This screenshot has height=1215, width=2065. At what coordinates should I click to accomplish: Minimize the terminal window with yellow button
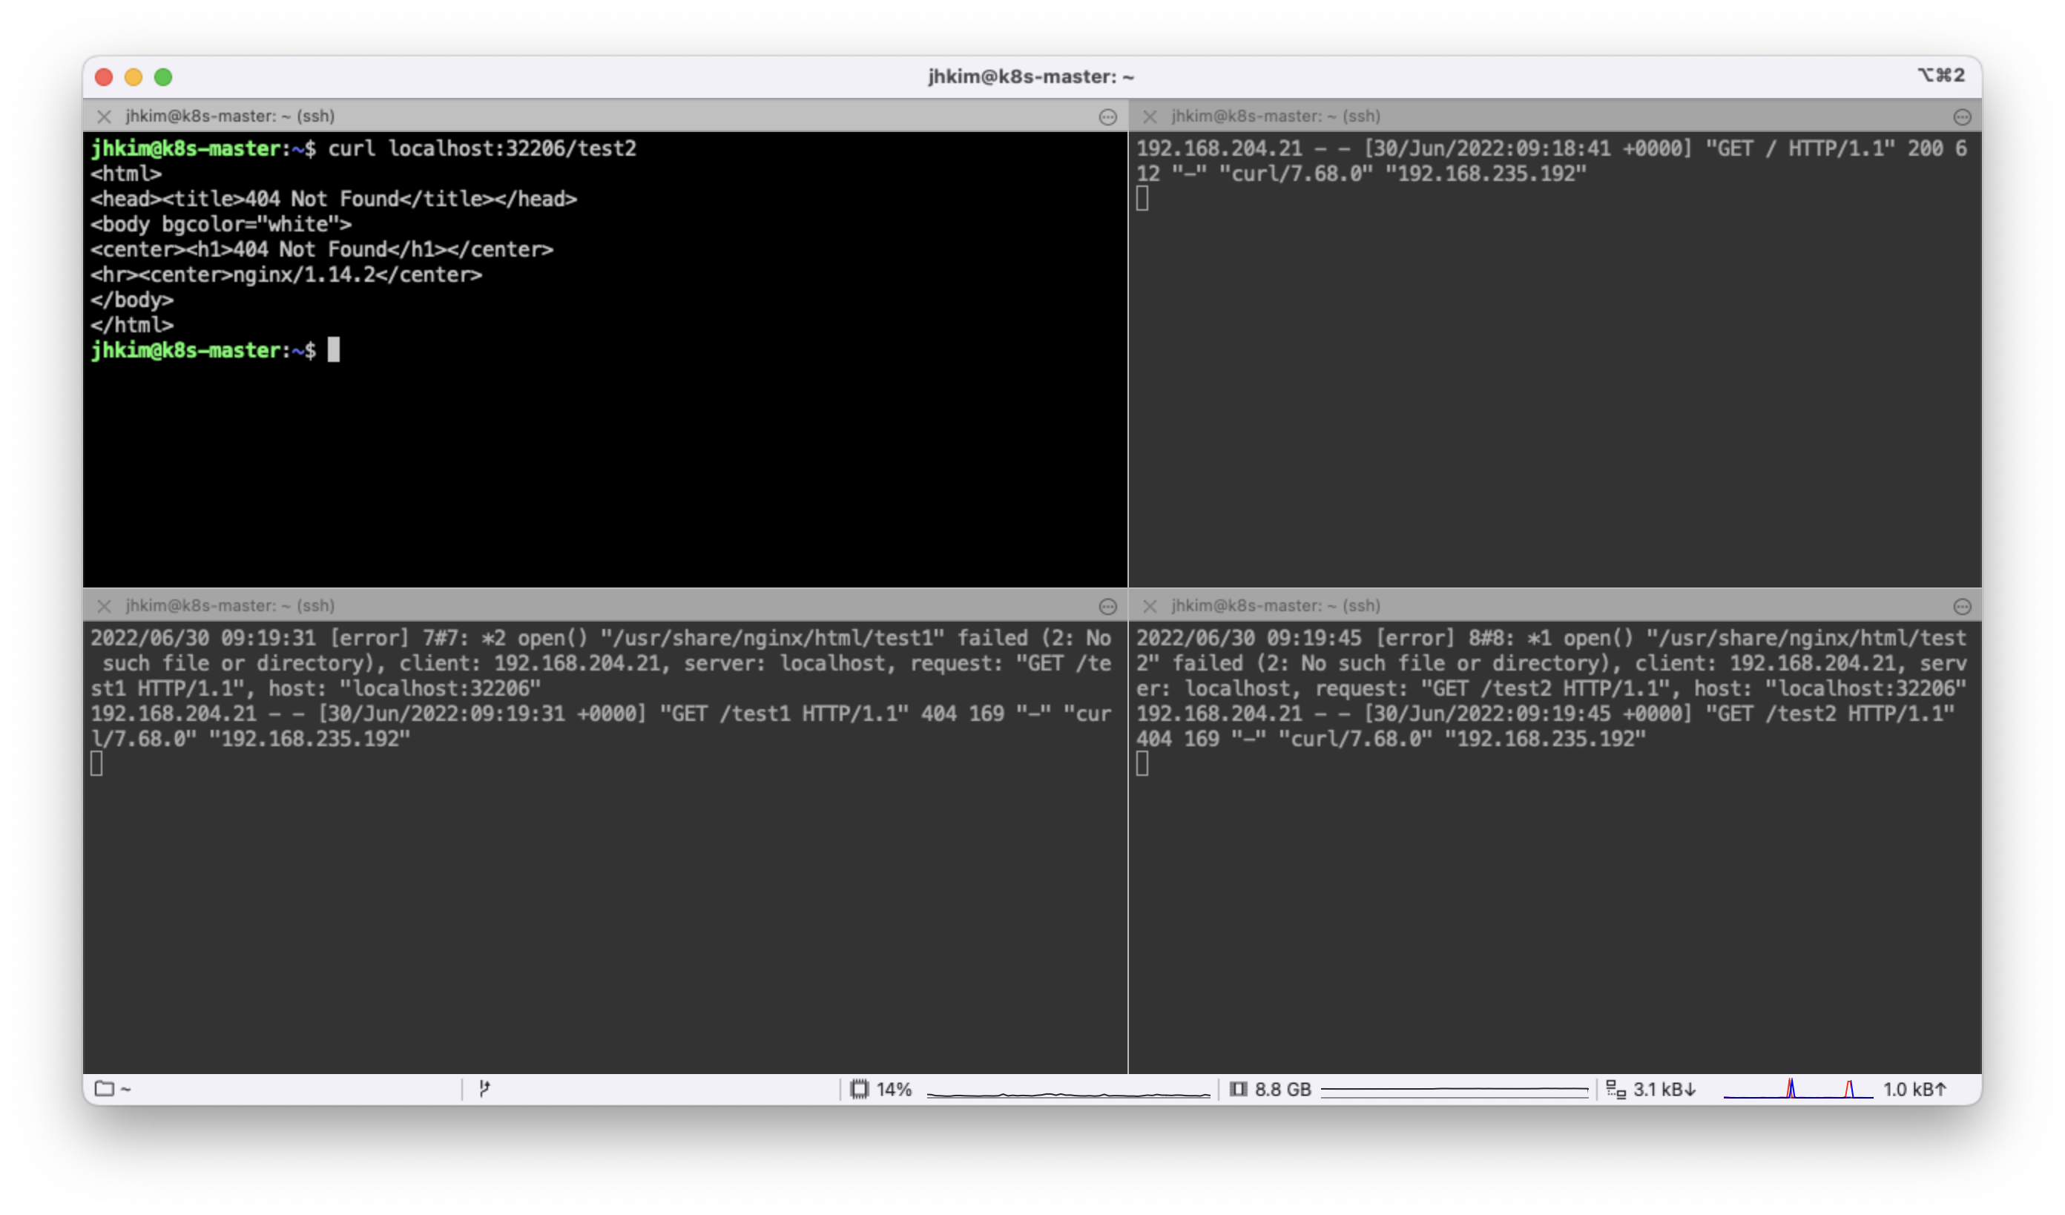pos(134,77)
